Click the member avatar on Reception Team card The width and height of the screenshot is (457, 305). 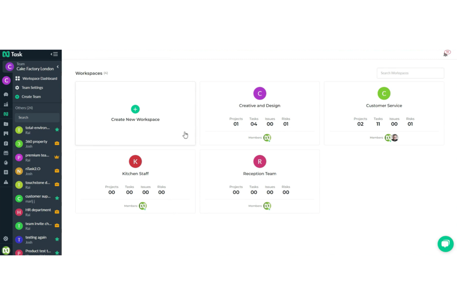pyautogui.click(x=267, y=206)
